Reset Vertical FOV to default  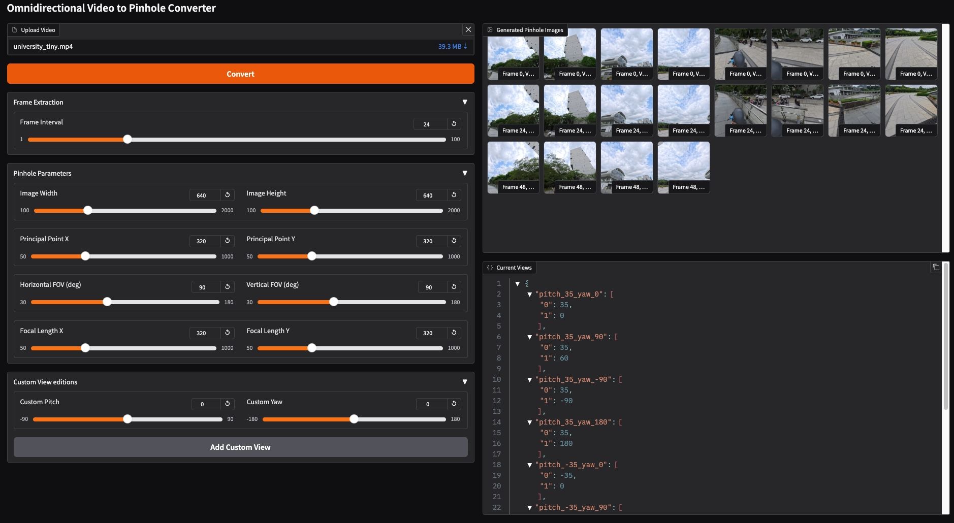pos(454,287)
